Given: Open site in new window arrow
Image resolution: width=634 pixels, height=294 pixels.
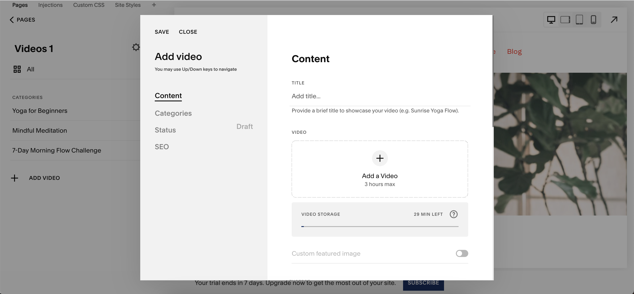Looking at the screenshot, I should point(614,20).
